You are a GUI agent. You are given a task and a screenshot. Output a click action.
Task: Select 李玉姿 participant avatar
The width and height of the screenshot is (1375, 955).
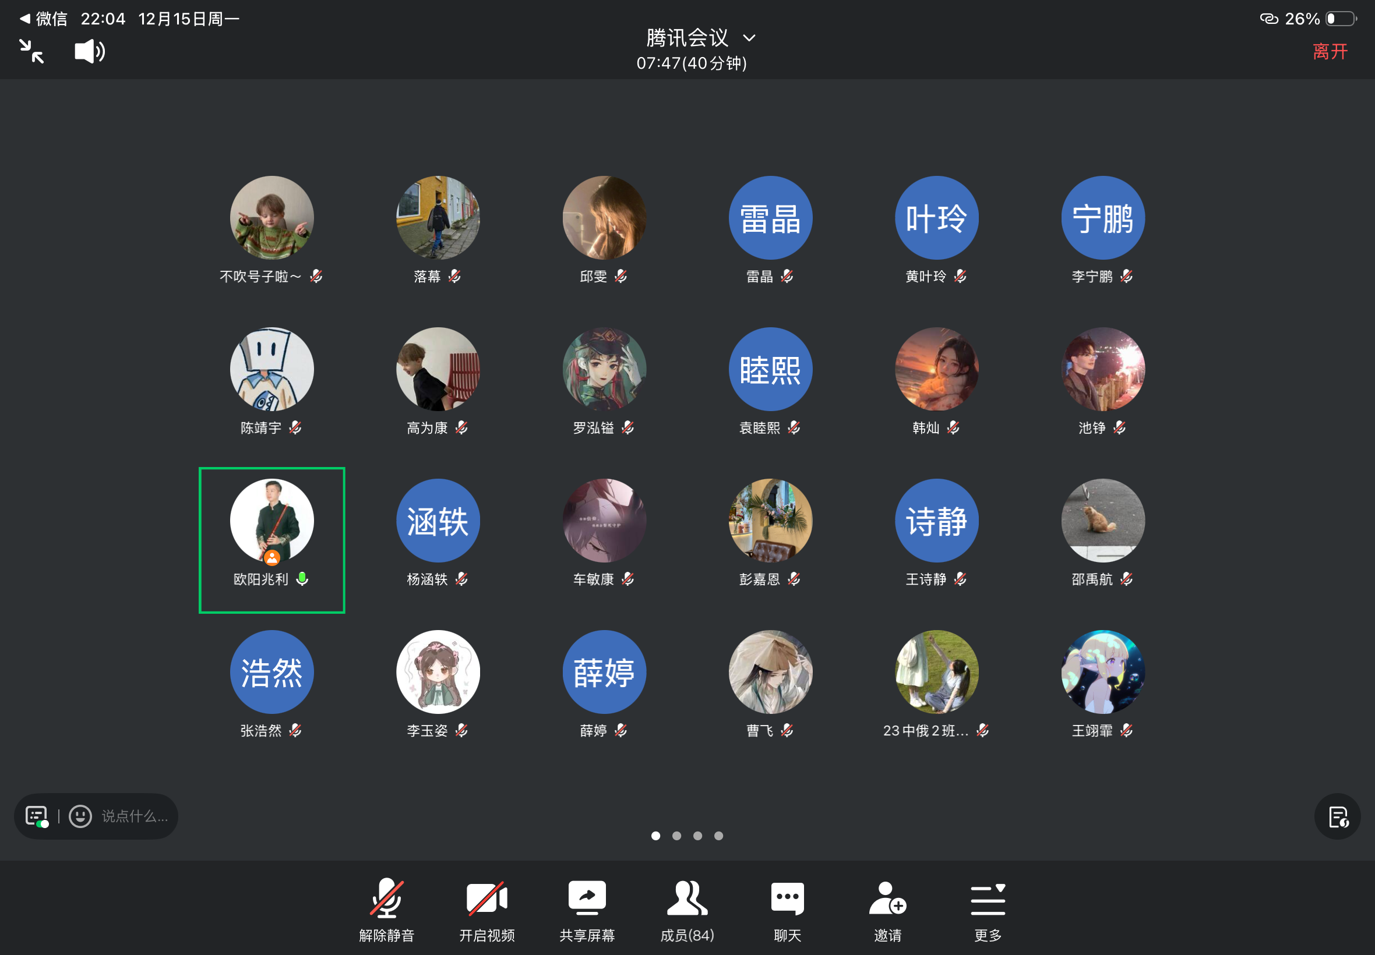438,672
